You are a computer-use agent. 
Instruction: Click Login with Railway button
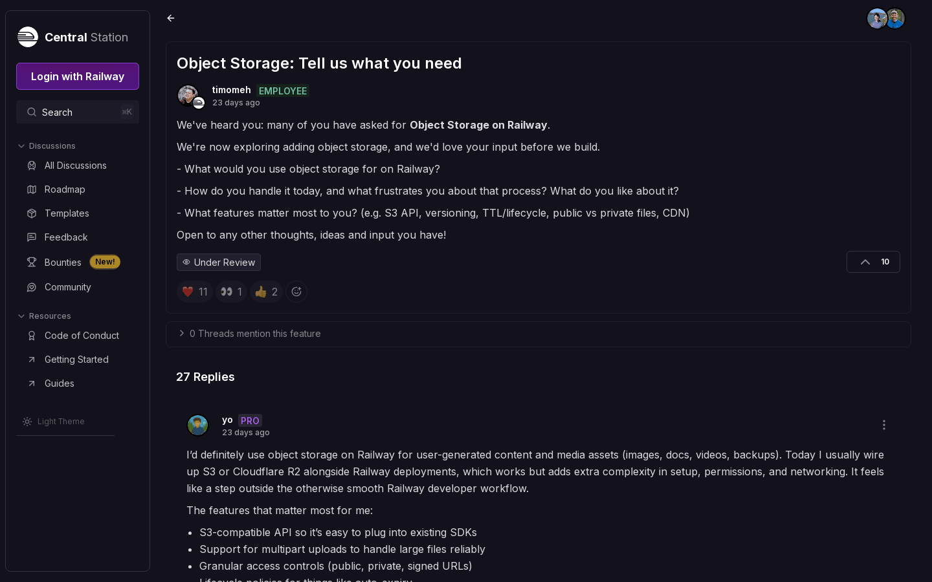coord(78,76)
